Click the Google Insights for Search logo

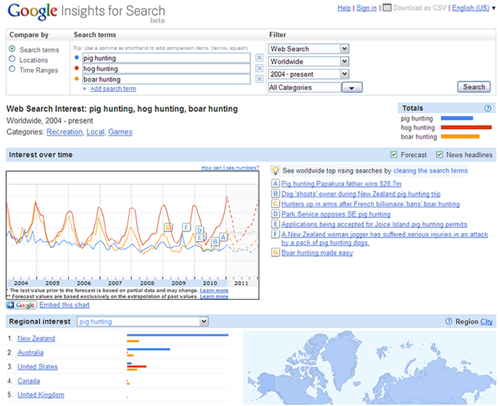point(86,13)
